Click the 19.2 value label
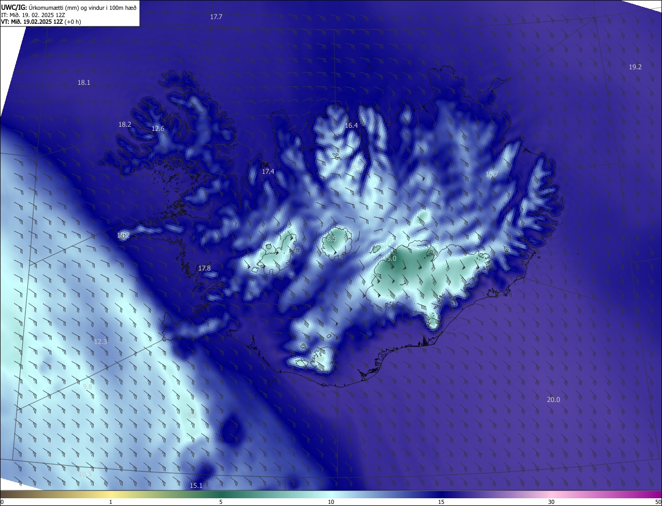The image size is (662, 506). click(635, 67)
